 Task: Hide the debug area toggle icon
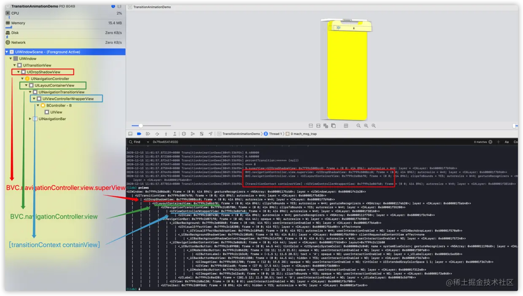[x=130, y=134]
